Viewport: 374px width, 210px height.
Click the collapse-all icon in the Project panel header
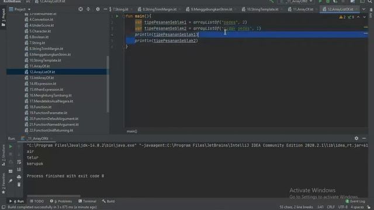point(88,9)
